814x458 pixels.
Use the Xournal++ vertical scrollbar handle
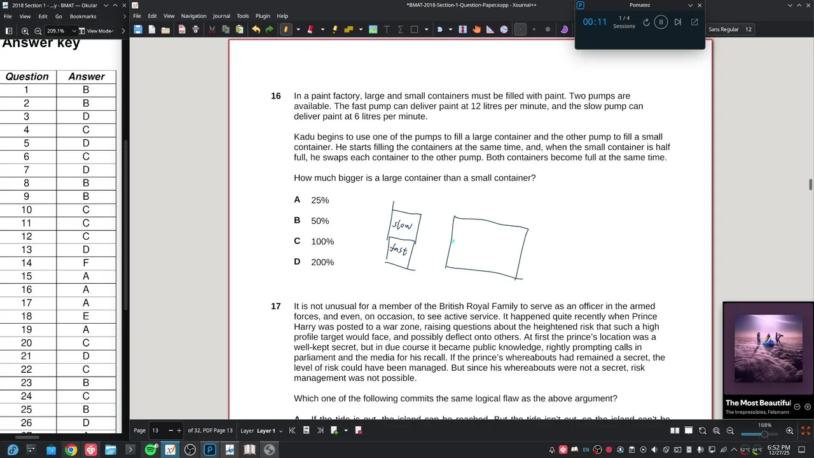810,184
